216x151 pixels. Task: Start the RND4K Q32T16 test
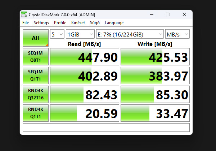tap(36, 94)
